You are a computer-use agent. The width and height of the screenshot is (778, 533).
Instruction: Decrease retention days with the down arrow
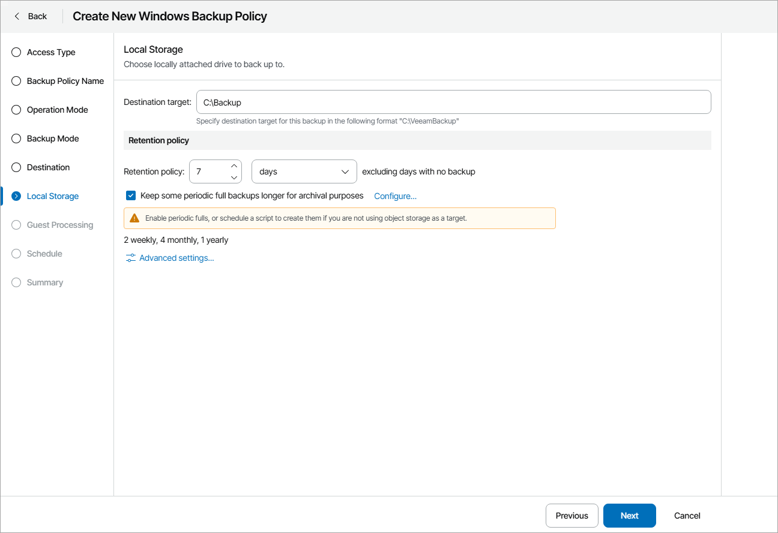[x=234, y=177]
